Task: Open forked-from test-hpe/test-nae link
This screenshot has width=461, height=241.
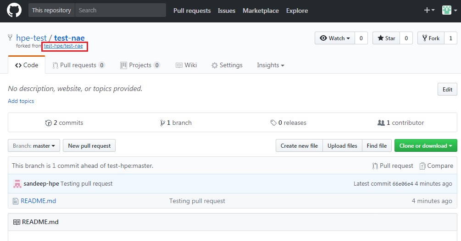Action: tap(63, 46)
